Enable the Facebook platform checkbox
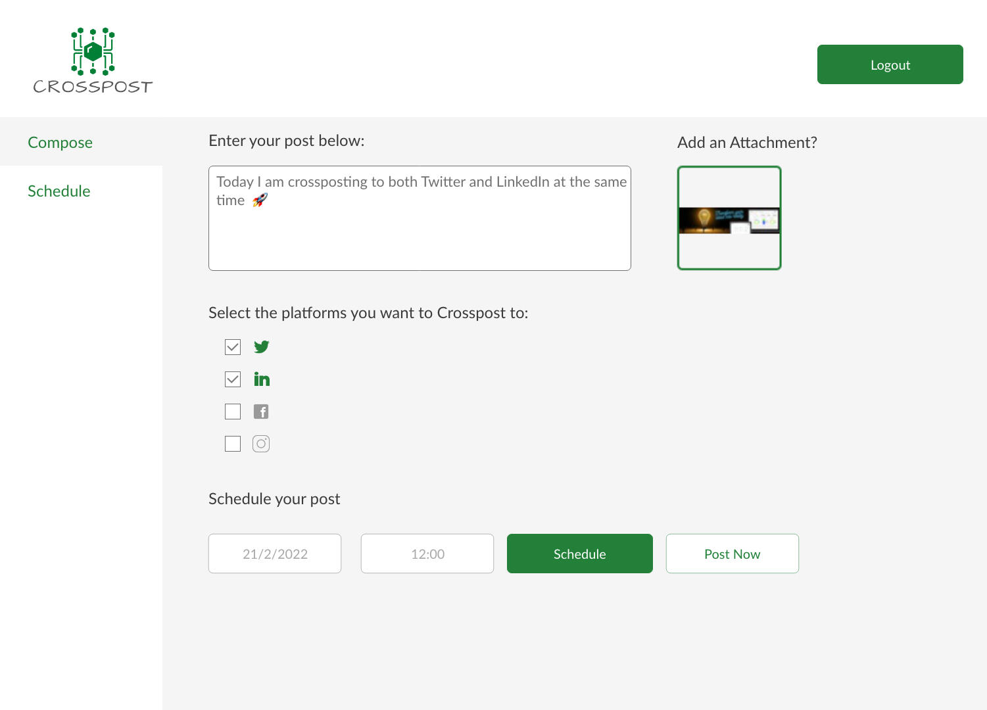 coord(233,412)
